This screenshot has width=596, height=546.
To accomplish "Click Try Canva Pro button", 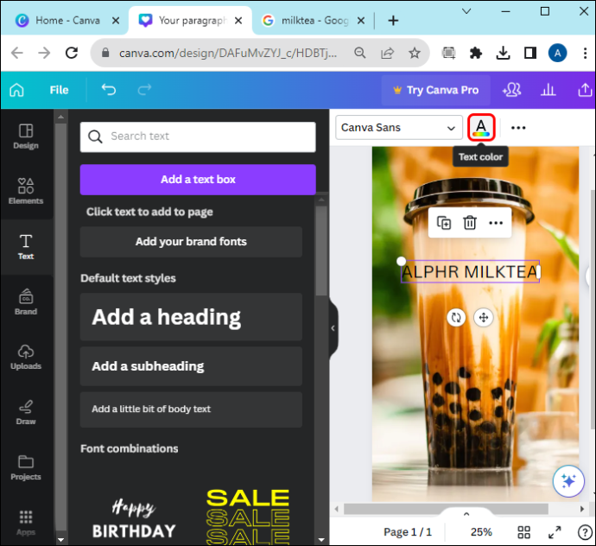I will [435, 90].
